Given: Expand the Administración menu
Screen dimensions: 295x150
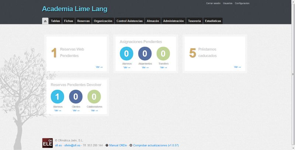Looking at the screenshot, I should [x=173, y=21].
